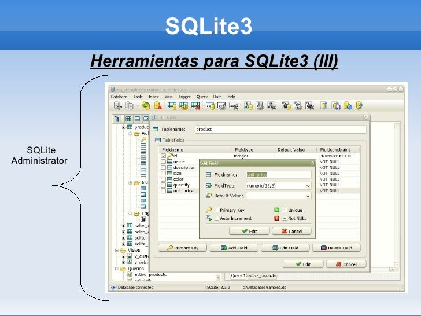Click the create index toolbar icon
Viewport: 421px width, 316px height.
click(210, 106)
